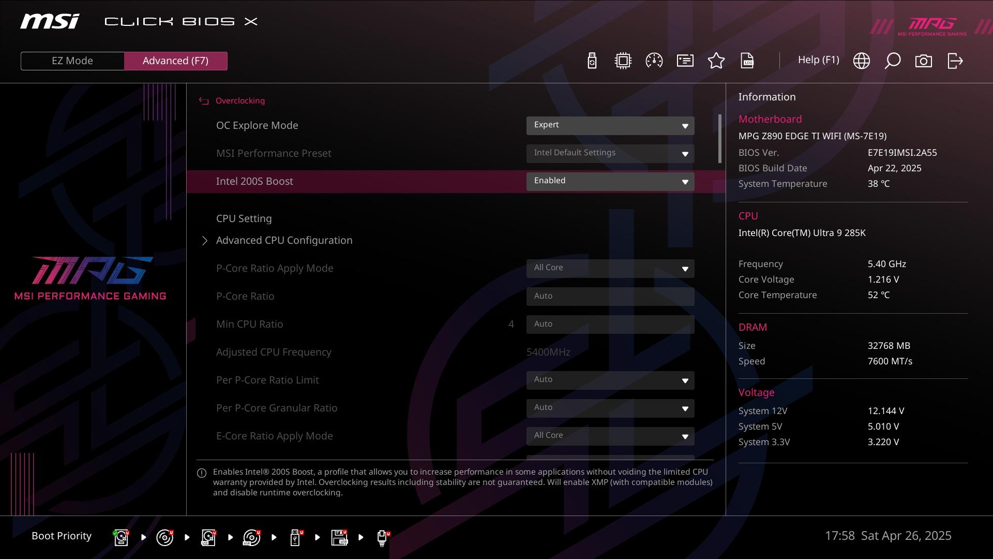993x559 pixels.
Task: Select the USB floppy boot device icon
Action: click(339, 537)
